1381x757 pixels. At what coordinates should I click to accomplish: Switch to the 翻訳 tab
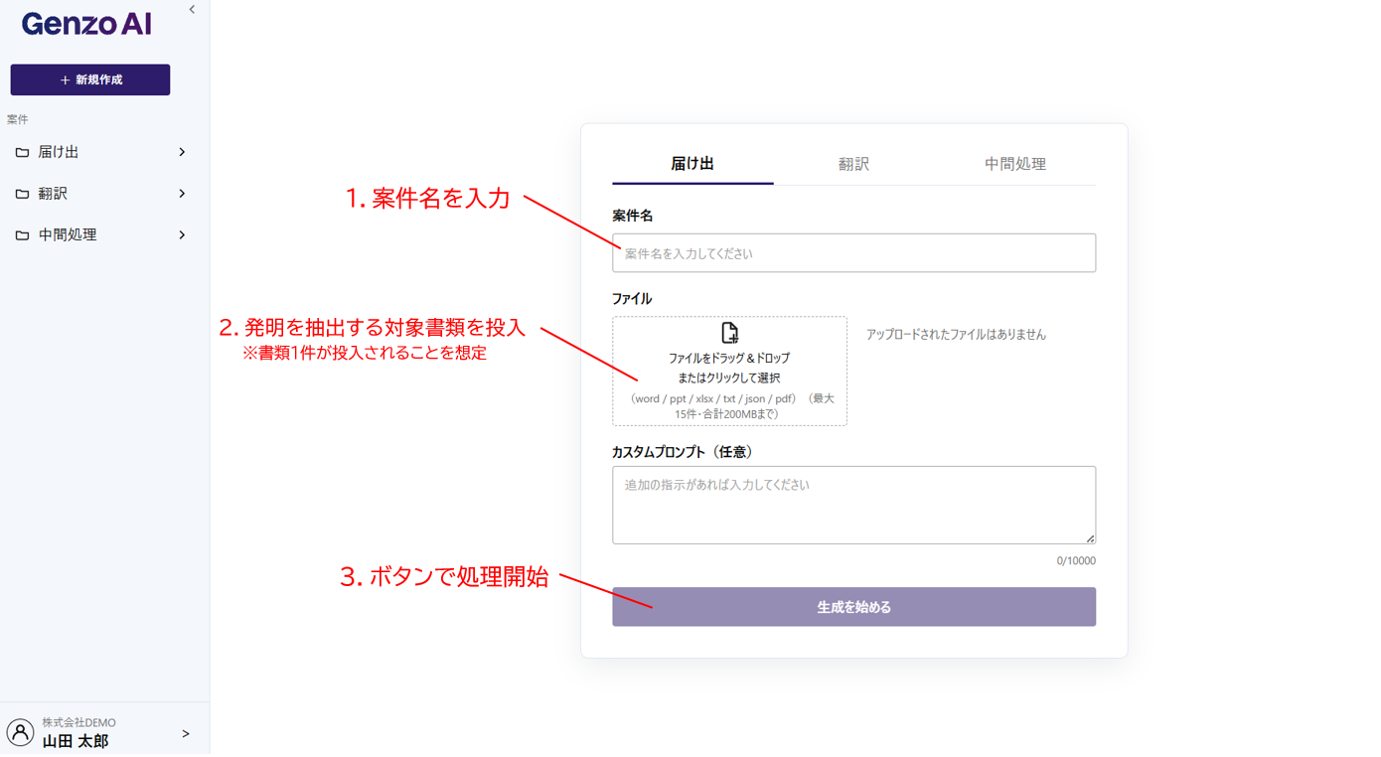coord(854,164)
